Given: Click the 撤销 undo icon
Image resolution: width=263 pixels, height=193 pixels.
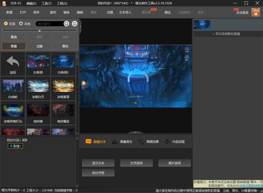Looking at the screenshot, I should click(80, 12).
